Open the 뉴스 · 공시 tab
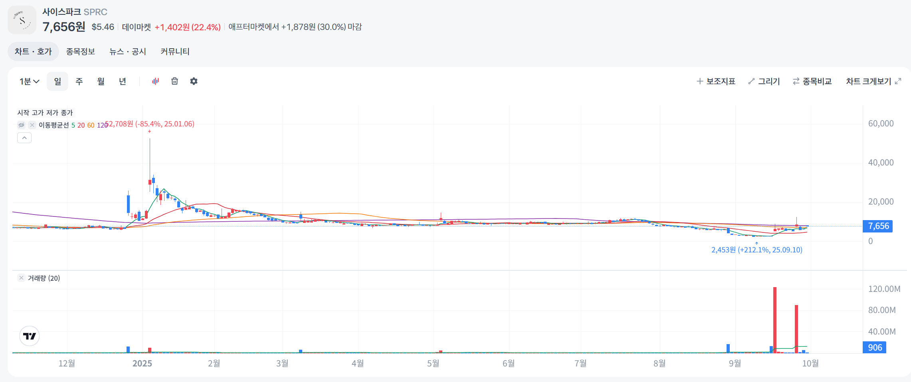 (128, 51)
